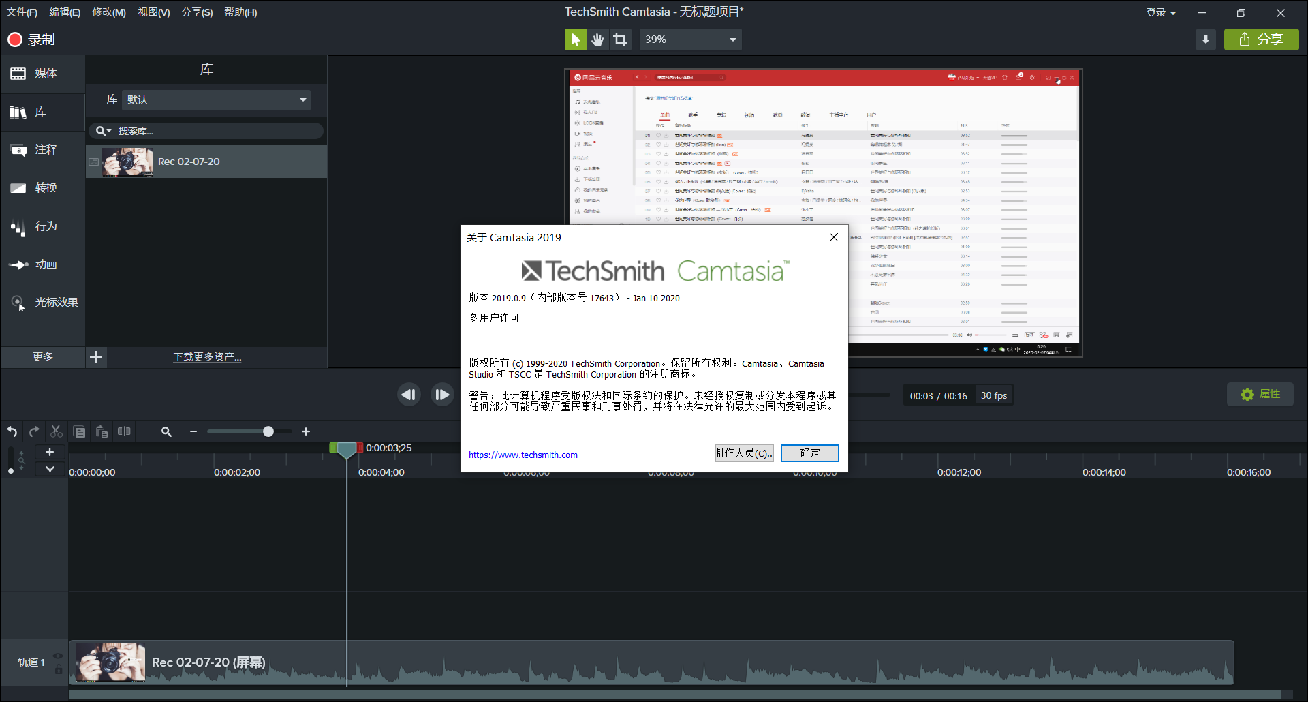Click the 00:03 / 00:16 time display

[938, 396]
